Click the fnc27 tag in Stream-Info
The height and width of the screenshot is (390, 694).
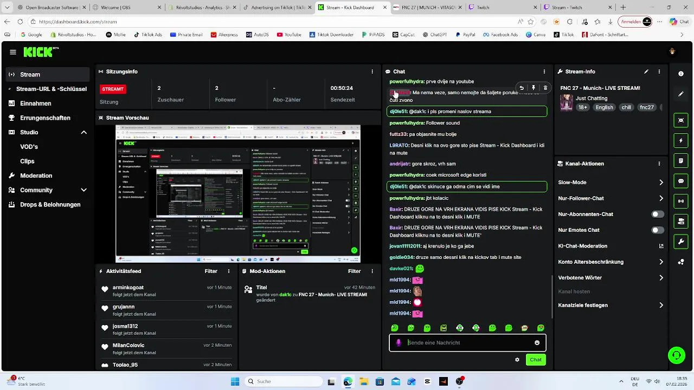(x=647, y=107)
